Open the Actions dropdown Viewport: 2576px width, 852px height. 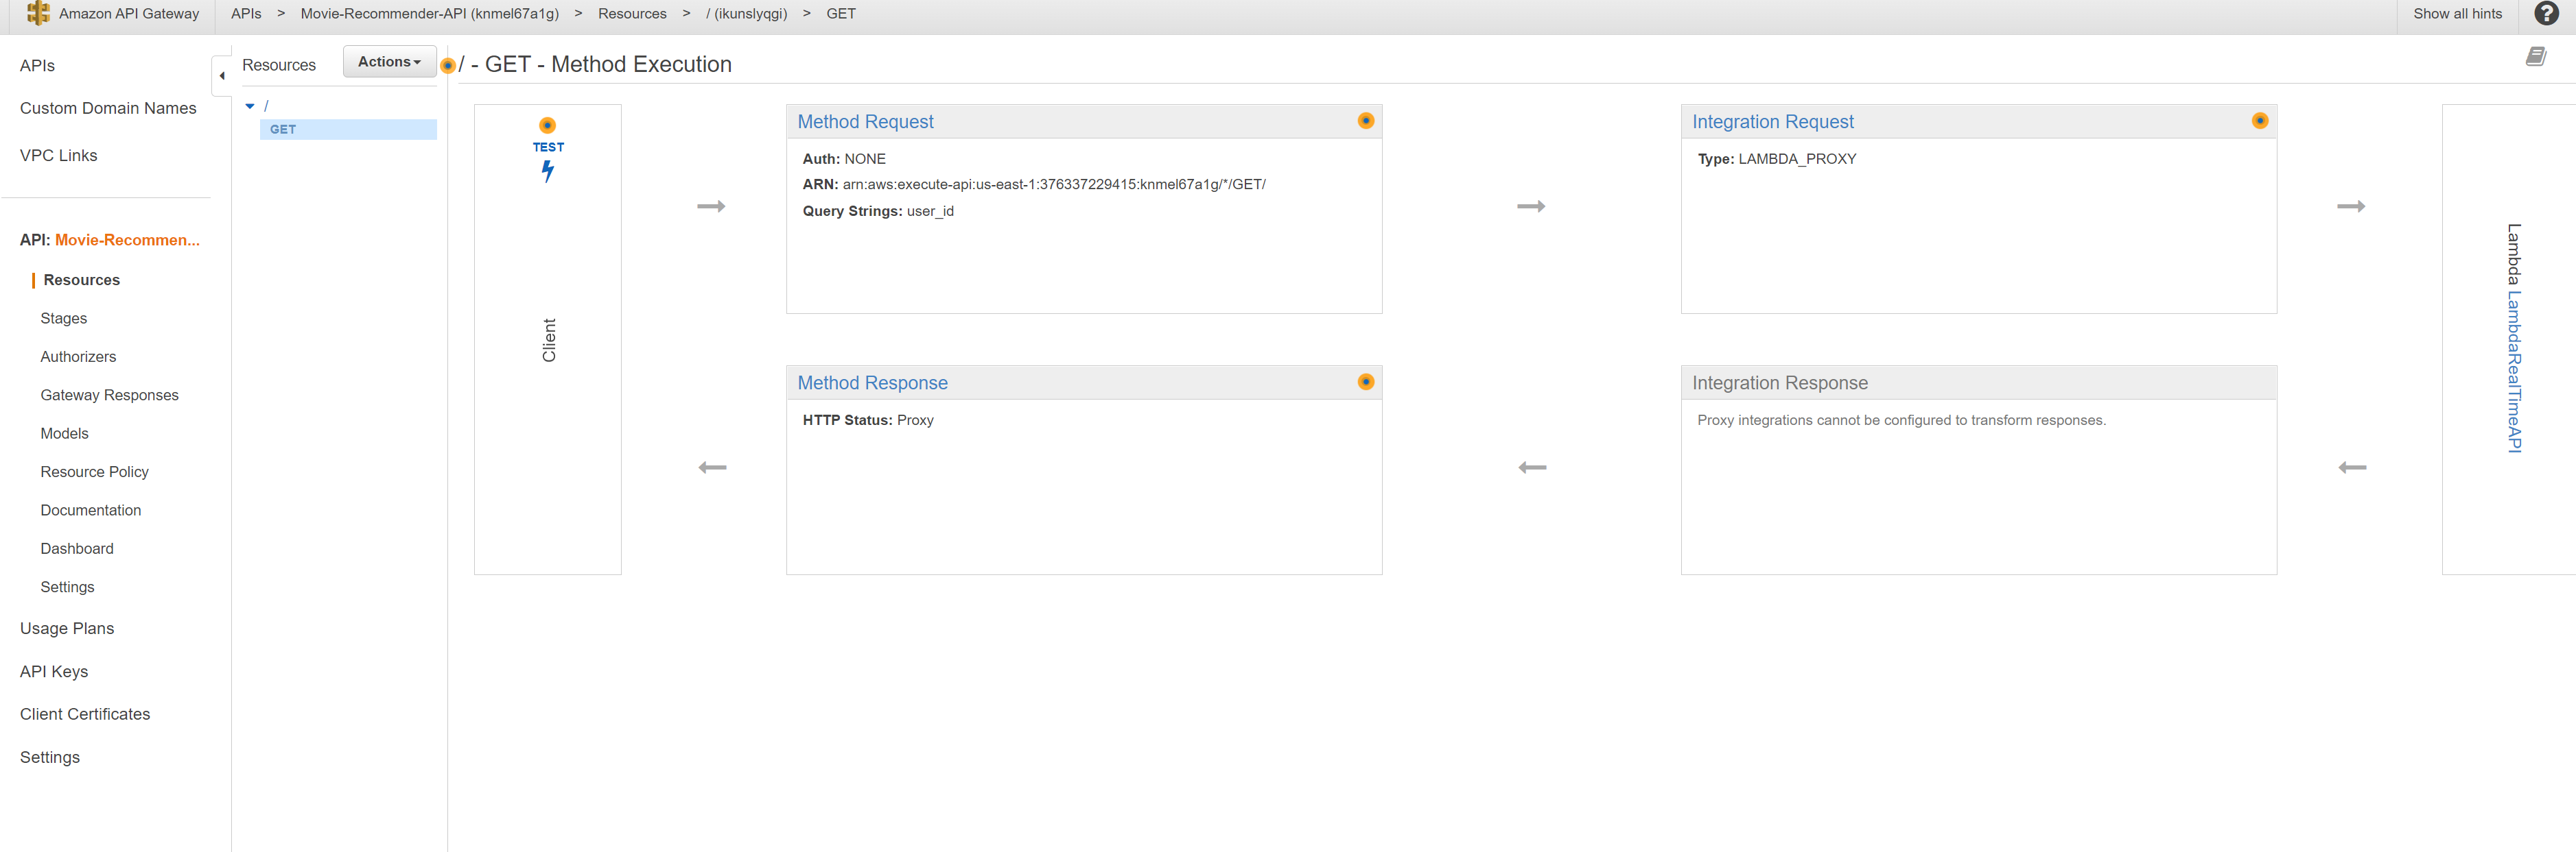tap(389, 62)
